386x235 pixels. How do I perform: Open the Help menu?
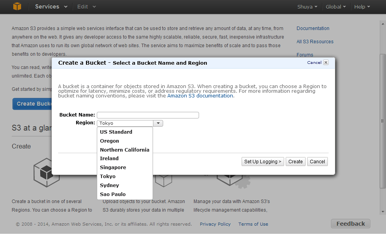point(362,7)
